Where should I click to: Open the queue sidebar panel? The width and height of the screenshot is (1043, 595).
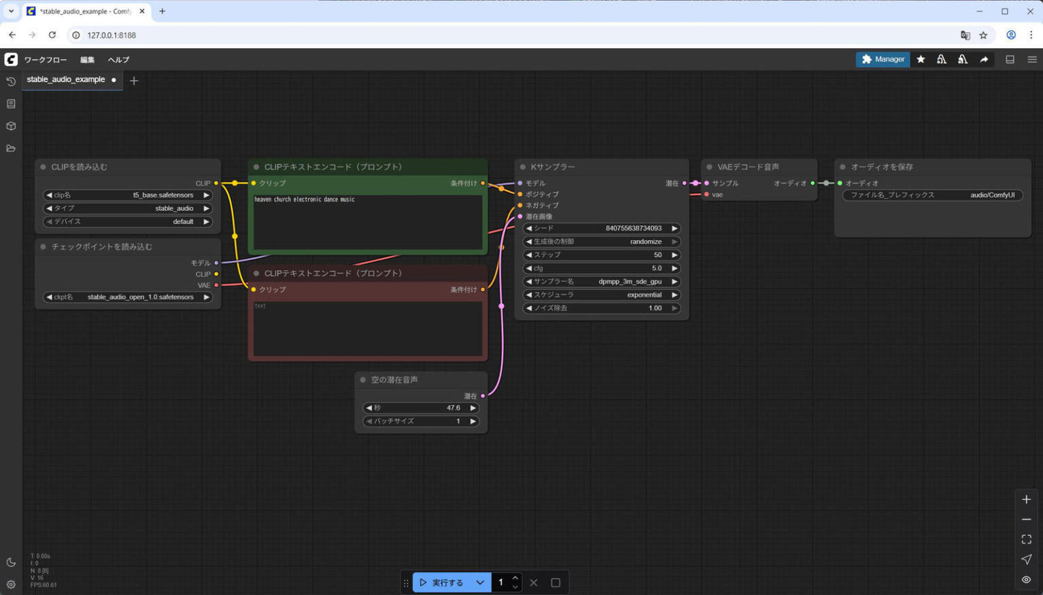click(x=10, y=103)
